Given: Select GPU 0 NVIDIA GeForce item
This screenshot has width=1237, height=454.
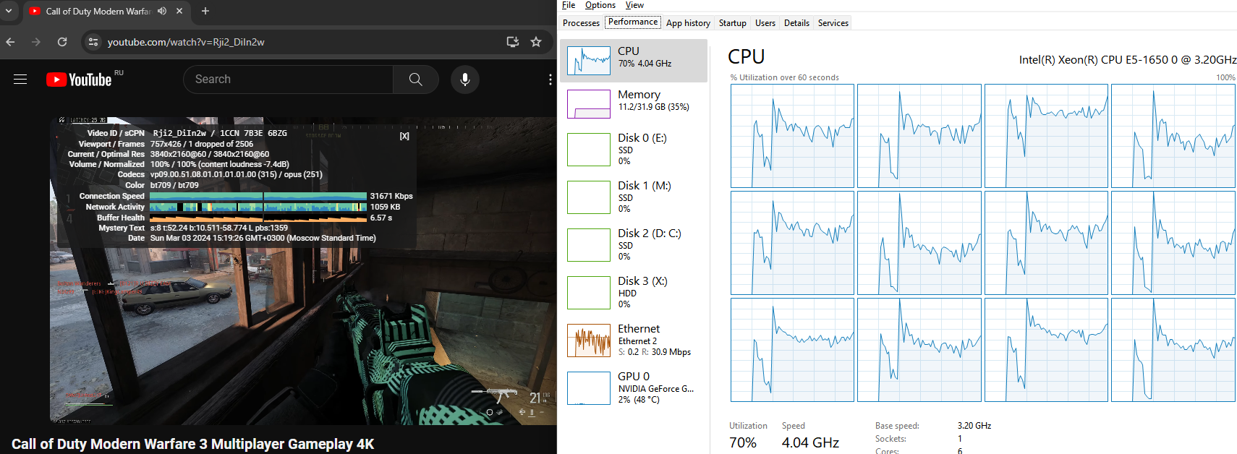Looking at the screenshot, I should (634, 387).
